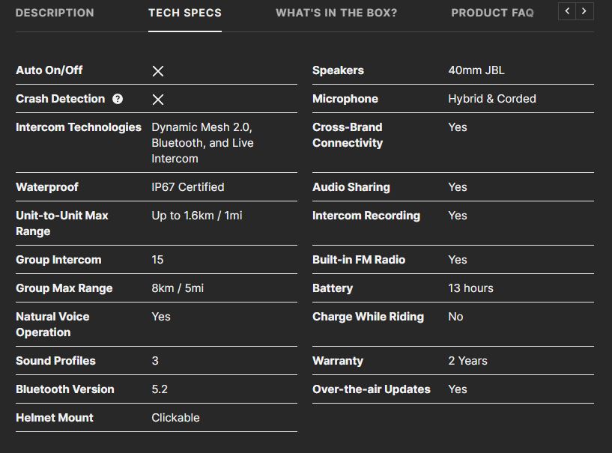Select the Tech Specs tab

click(x=185, y=13)
